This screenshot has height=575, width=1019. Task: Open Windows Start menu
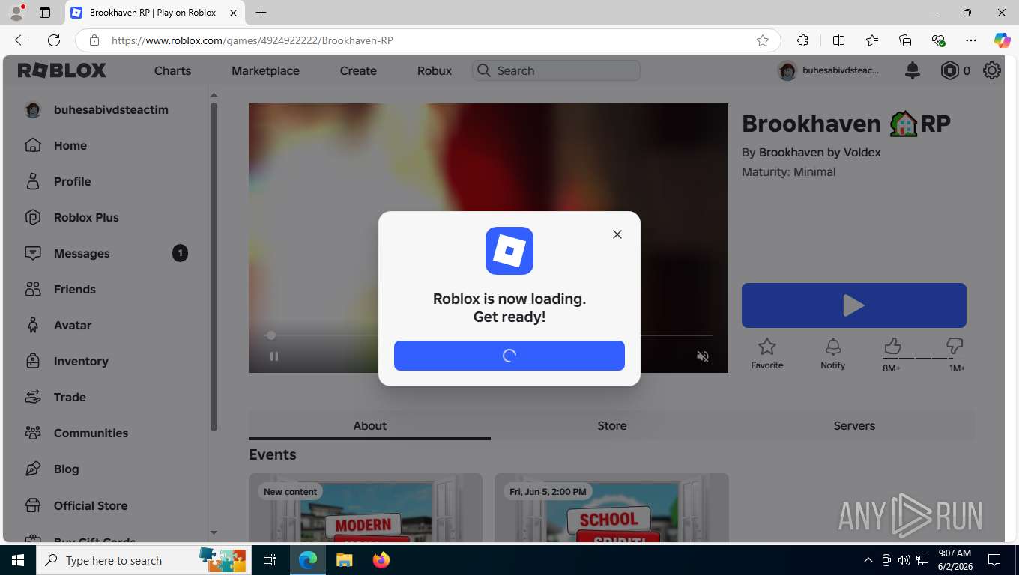[18, 560]
